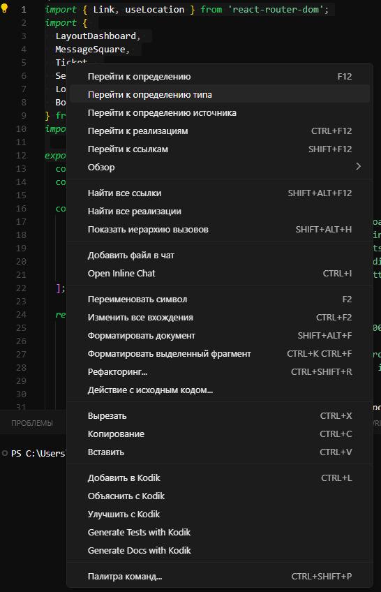This screenshot has width=381, height=592.
Task: Click Generate Tests with Kodik
Action: click(x=220, y=533)
